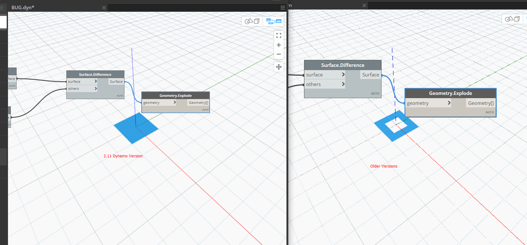Click the Surface.Difference node title in BUG.dyn window
The image size is (527, 245).
click(95, 75)
